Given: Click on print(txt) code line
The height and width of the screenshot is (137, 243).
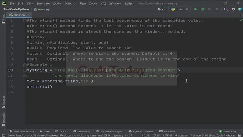Looking at the screenshot, I should (39, 87).
